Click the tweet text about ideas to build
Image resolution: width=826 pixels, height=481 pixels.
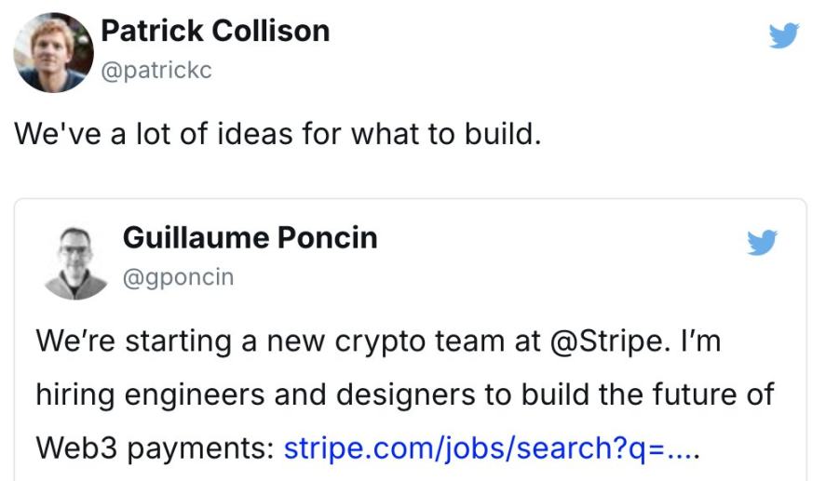coord(278,134)
